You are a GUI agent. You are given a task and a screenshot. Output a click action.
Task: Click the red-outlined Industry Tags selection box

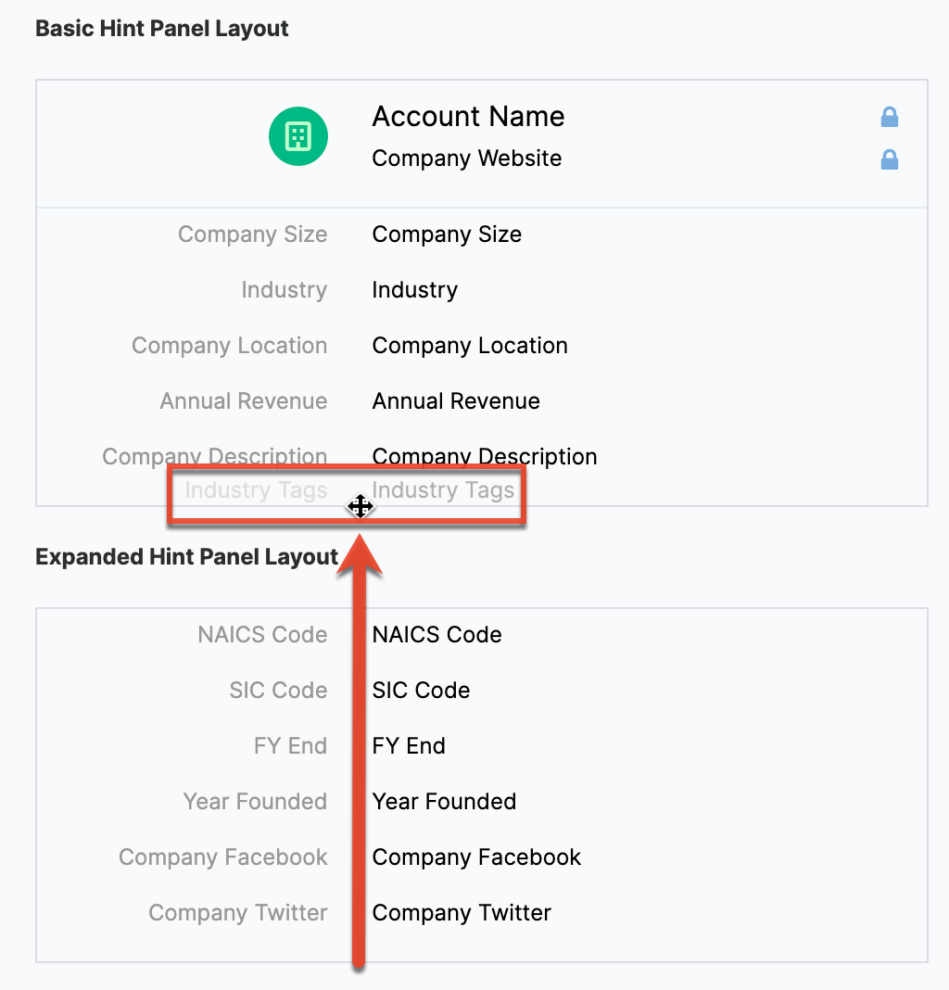[347, 494]
